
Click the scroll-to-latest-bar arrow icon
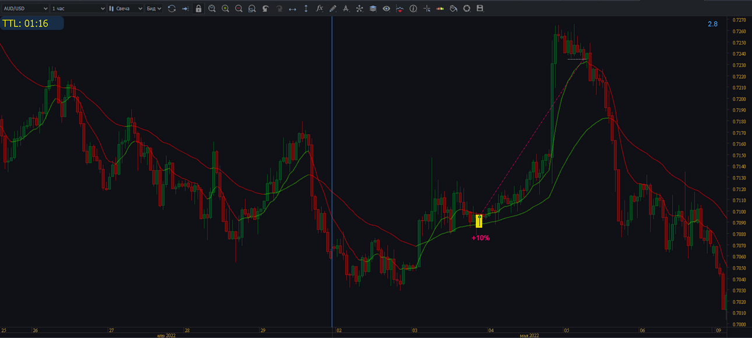pyautogui.click(x=185, y=9)
